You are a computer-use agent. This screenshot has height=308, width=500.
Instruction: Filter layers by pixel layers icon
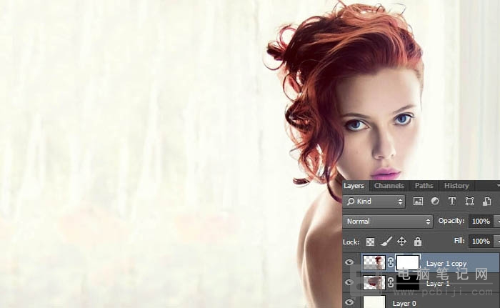click(418, 202)
